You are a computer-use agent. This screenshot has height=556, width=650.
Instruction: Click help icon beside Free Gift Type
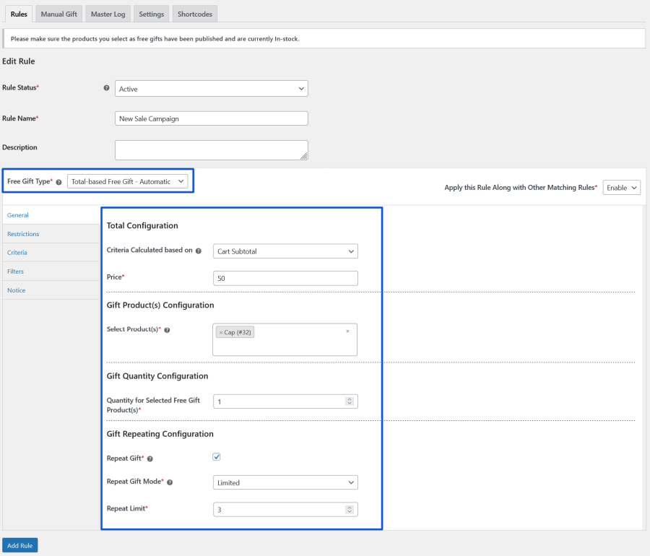pyautogui.click(x=58, y=182)
